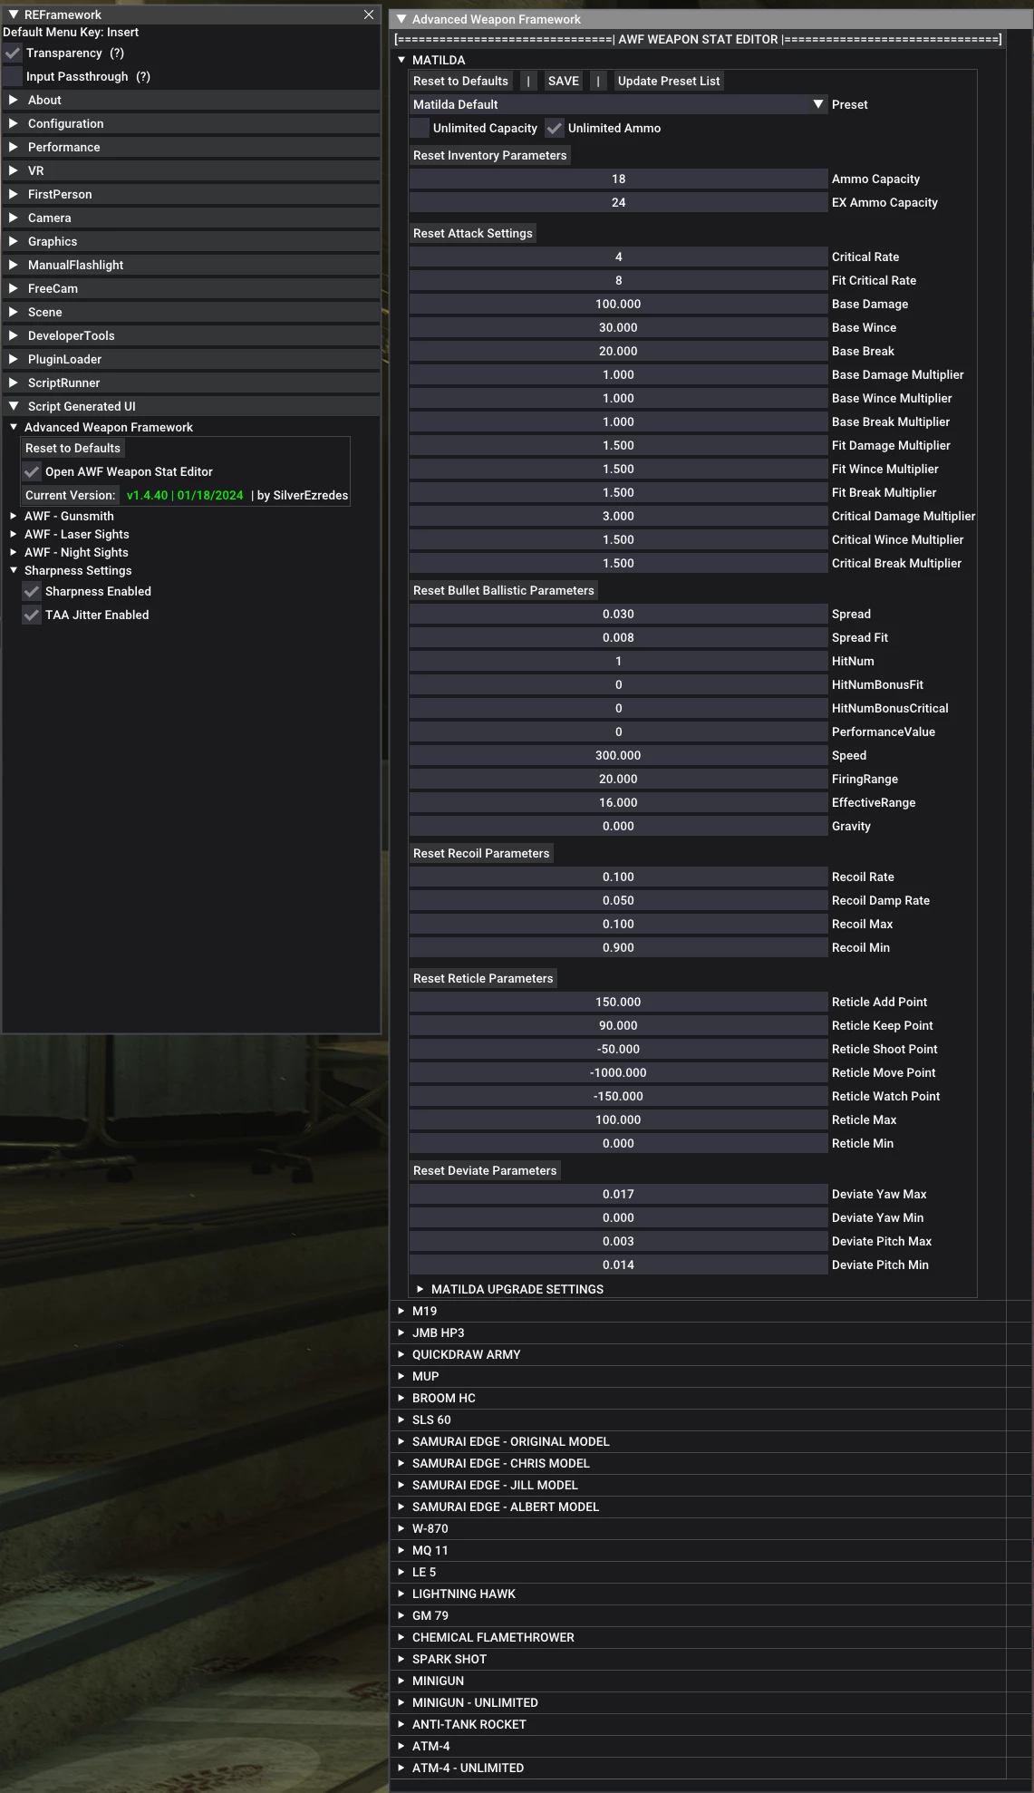Click Reset Reticle Parameters button
The image size is (1034, 1793).
pyautogui.click(x=483, y=978)
